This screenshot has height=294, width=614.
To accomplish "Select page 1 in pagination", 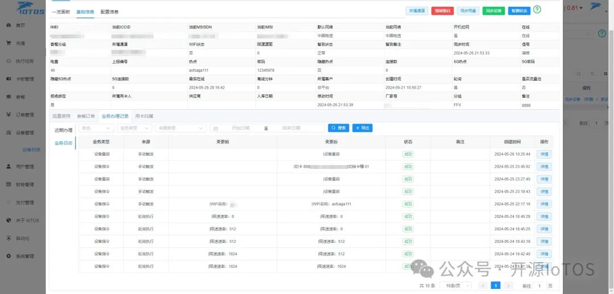I will [496, 286].
